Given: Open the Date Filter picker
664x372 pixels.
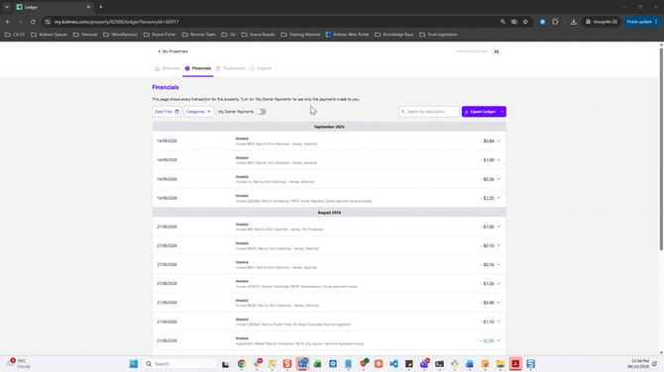Looking at the screenshot, I should click(166, 112).
